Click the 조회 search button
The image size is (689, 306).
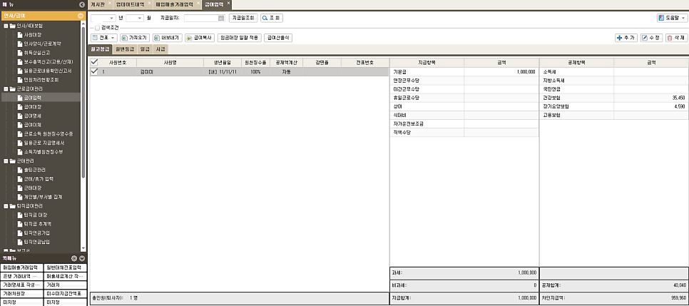272,18
